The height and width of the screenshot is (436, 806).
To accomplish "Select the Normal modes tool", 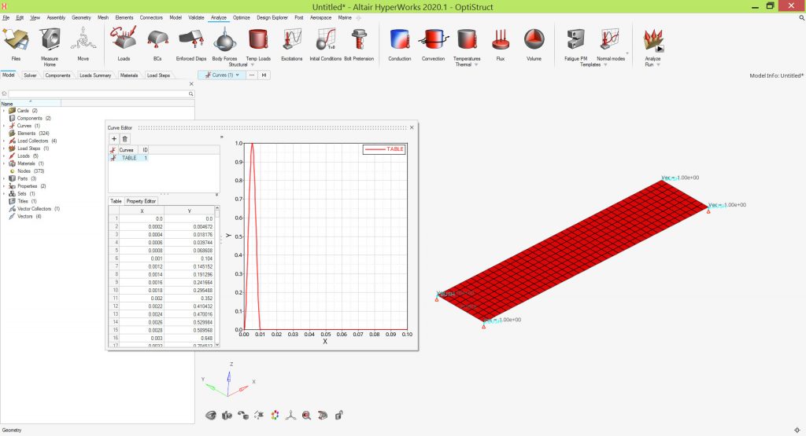I will tap(611, 41).
